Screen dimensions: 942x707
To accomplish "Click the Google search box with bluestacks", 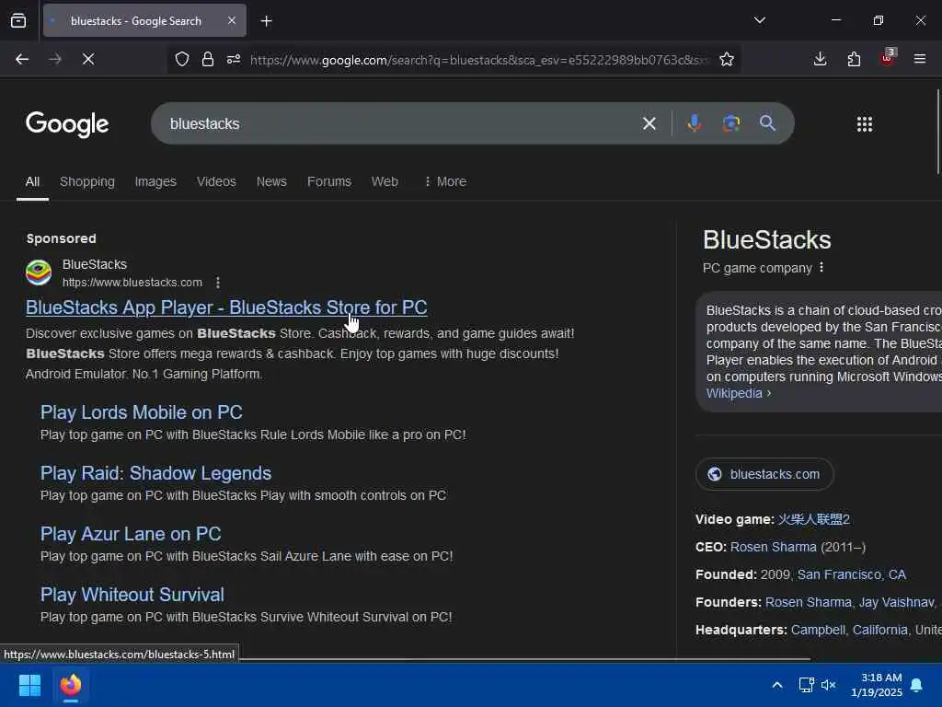I will (396, 123).
